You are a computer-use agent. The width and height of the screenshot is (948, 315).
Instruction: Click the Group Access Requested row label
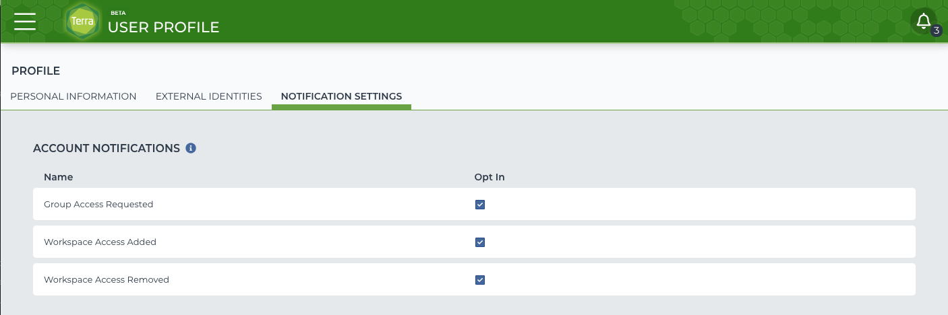coord(98,205)
